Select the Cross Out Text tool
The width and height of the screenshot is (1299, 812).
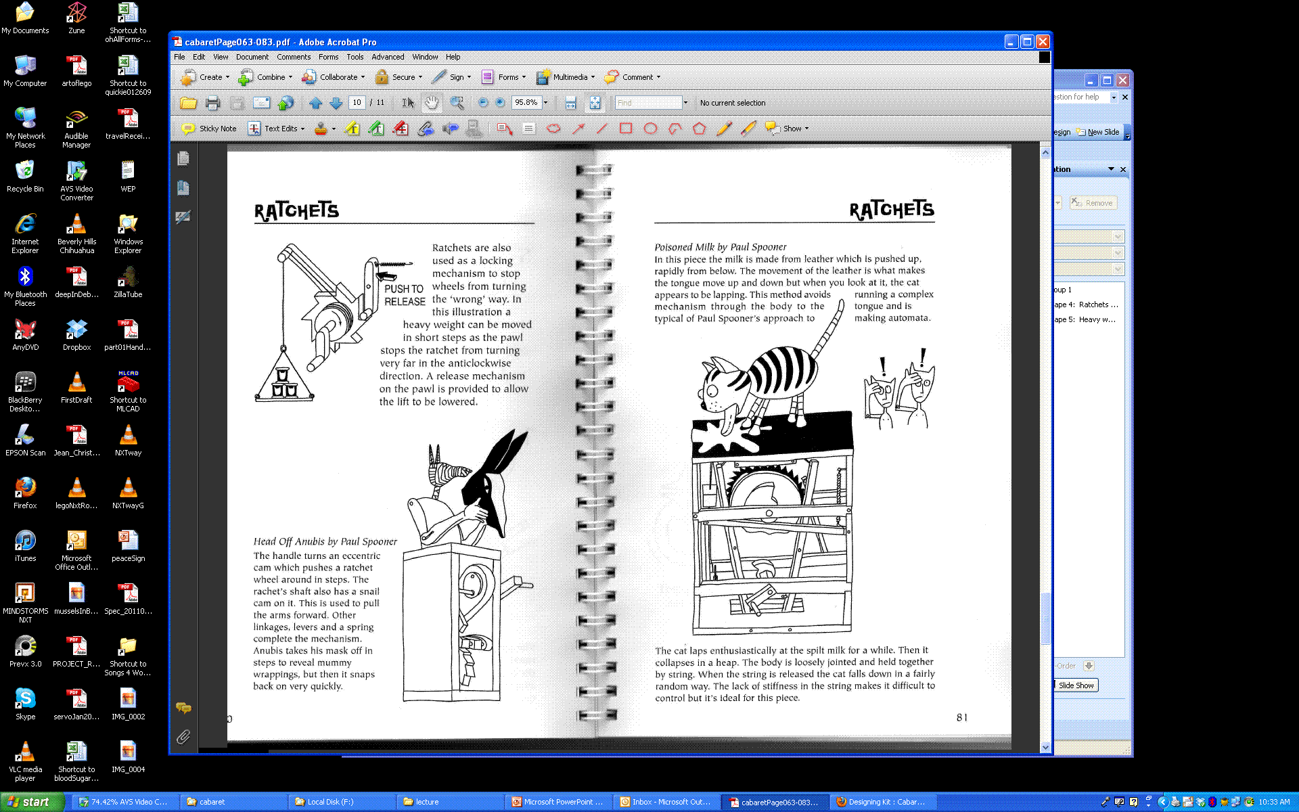(x=401, y=129)
